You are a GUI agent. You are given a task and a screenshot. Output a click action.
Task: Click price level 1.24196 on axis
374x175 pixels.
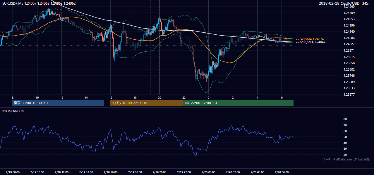click(349, 25)
